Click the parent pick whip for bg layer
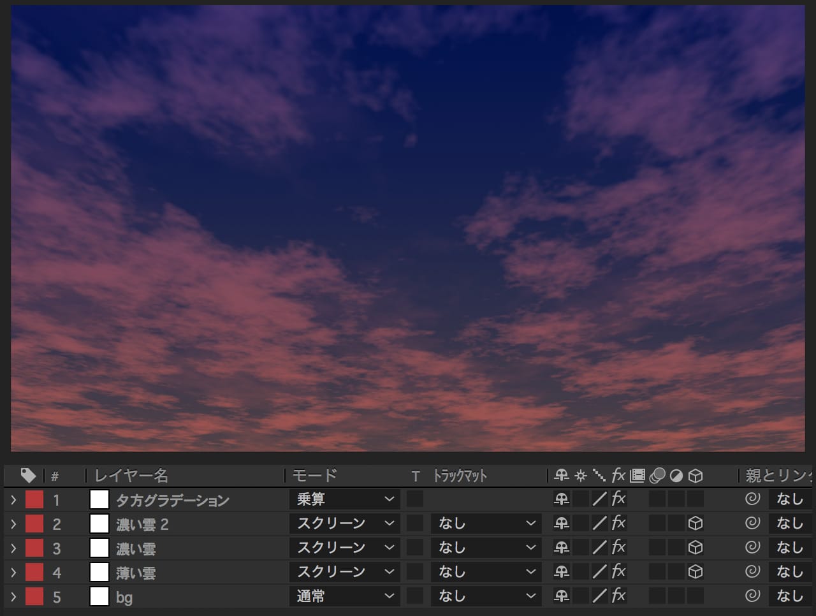Viewport: 816px width, 616px height. tap(752, 596)
